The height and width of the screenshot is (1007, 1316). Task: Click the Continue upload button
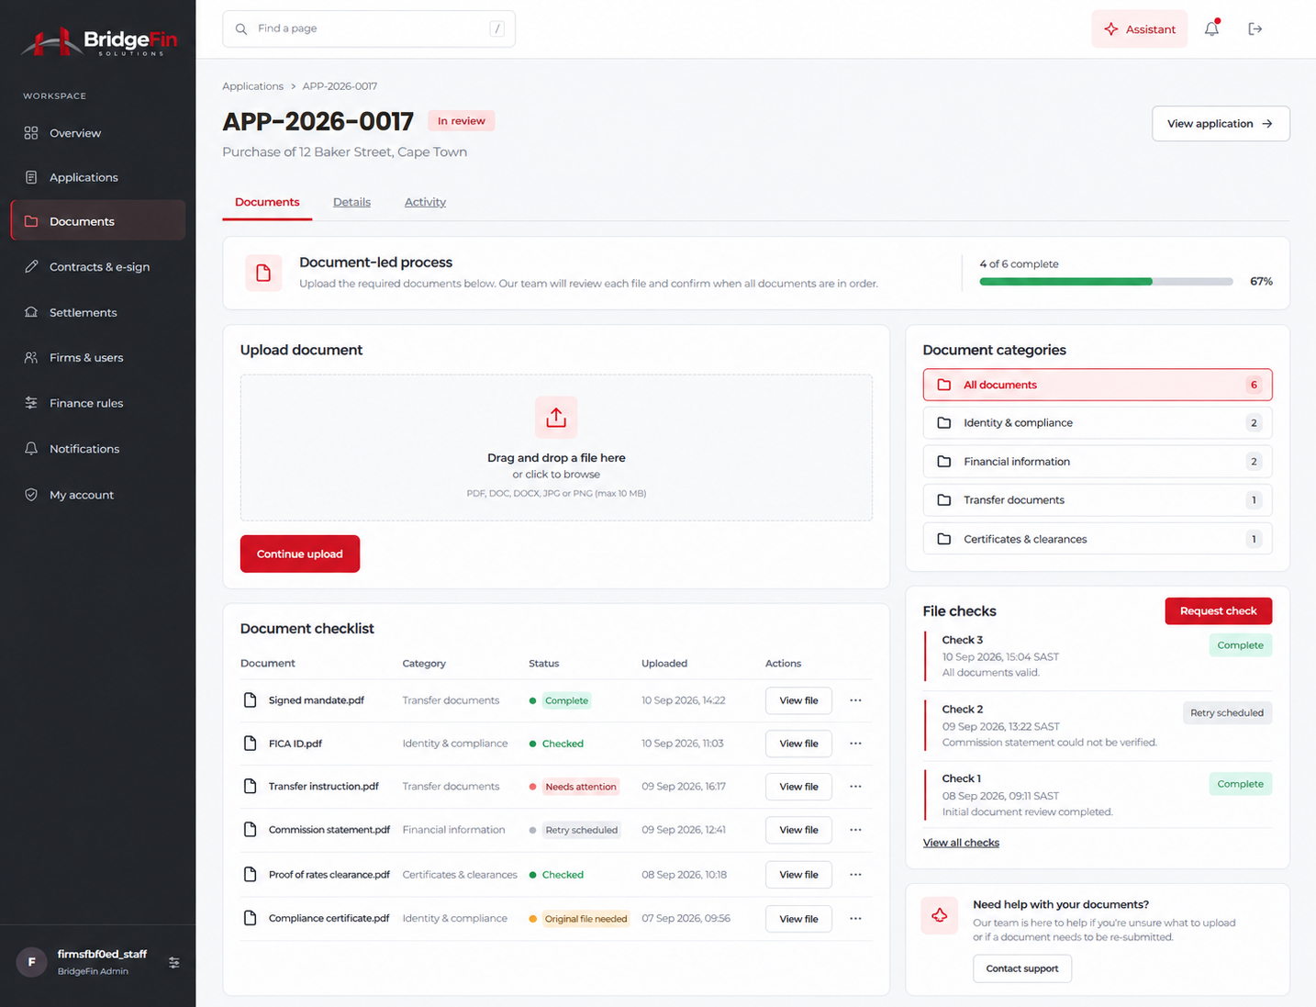click(300, 554)
